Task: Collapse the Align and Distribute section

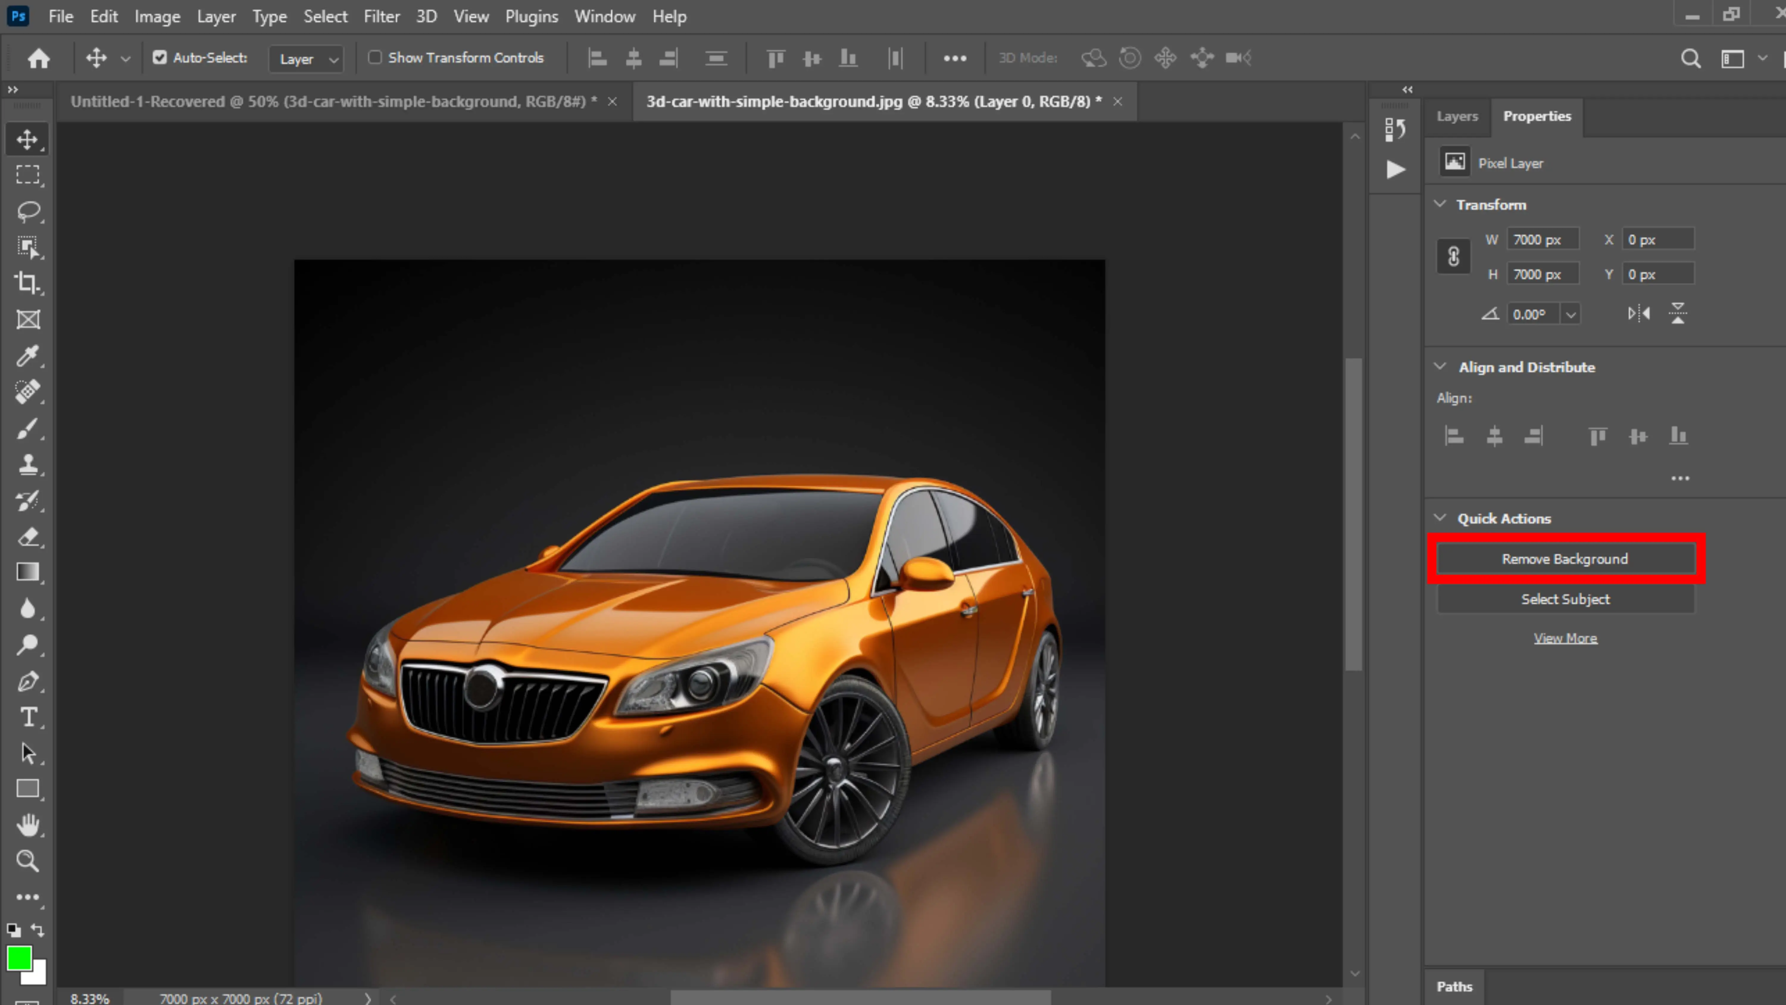Action: [1440, 366]
